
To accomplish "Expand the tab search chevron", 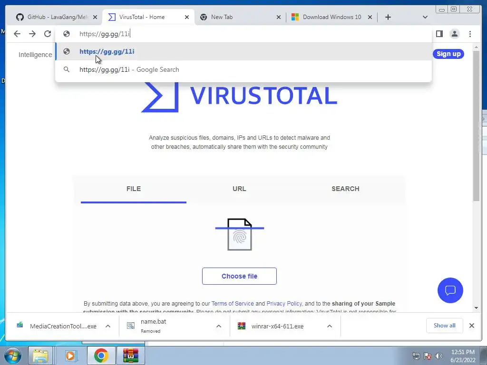I will coord(425,17).
